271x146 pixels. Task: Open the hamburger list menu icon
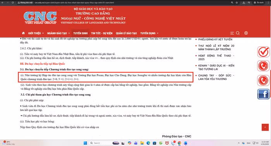[232, 33]
